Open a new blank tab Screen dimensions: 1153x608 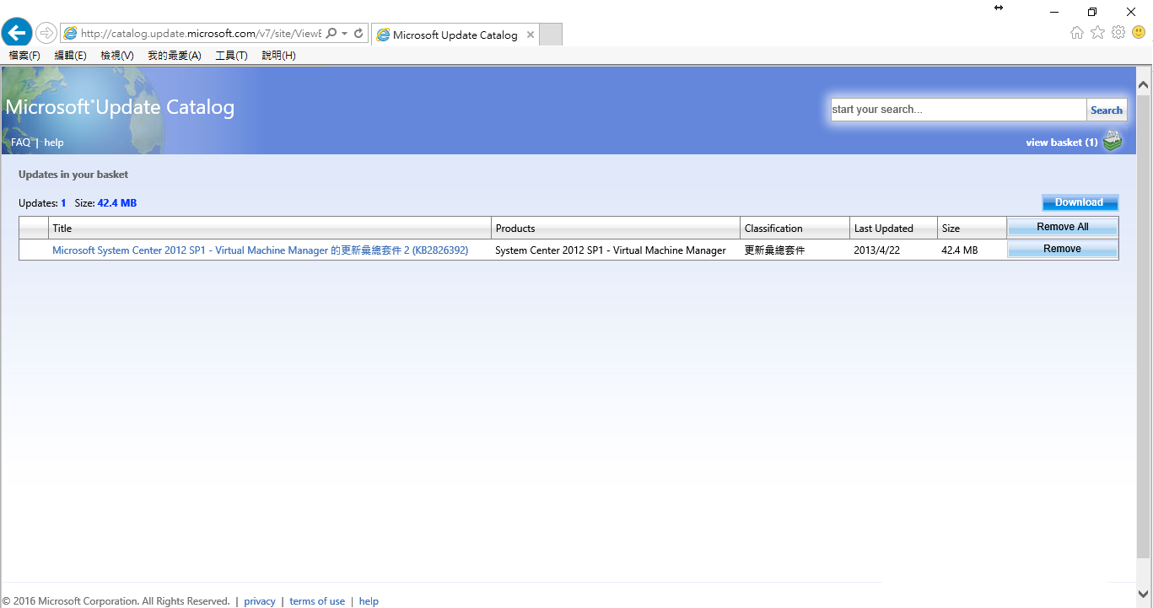[550, 35]
